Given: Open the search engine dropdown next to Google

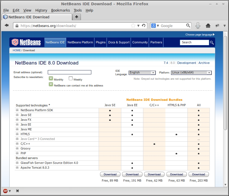Looking at the screenshot, I should [155, 25].
